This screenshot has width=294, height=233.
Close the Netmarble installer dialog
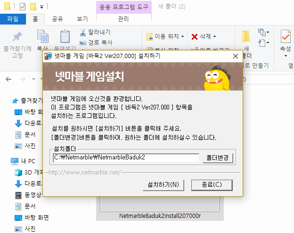tap(236, 56)
